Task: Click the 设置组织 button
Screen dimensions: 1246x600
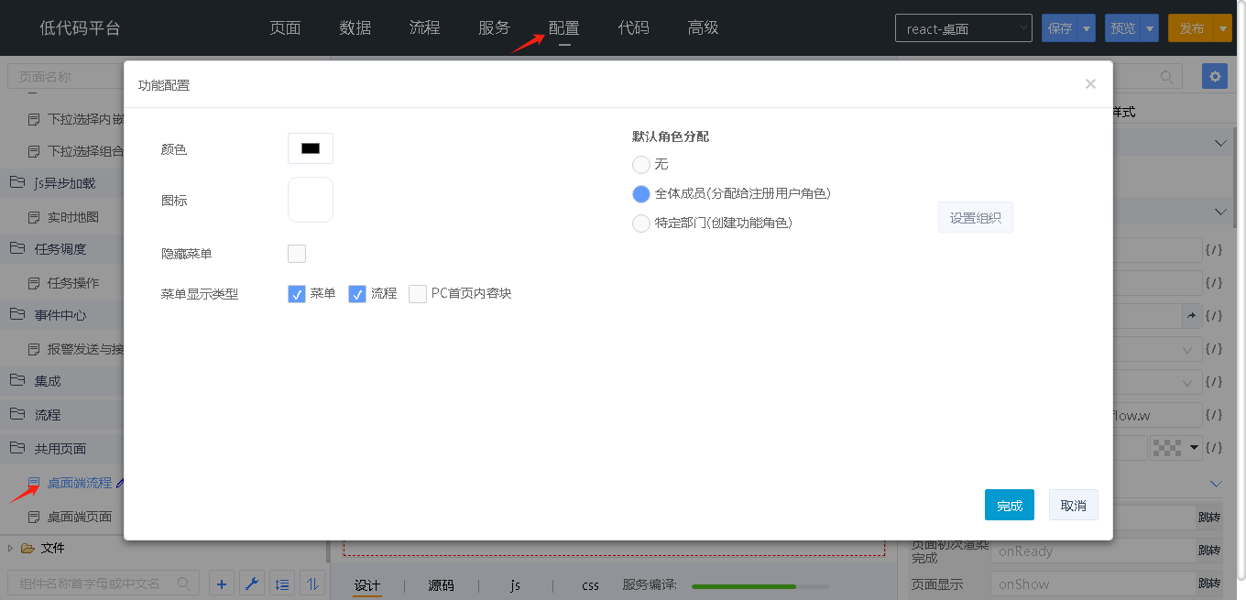Action: pos(976,218)
